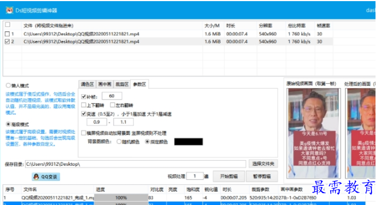The image size is (380, 205).
Task: Toggle the 补帧 checkbox
Action: [x=84, y=97]
